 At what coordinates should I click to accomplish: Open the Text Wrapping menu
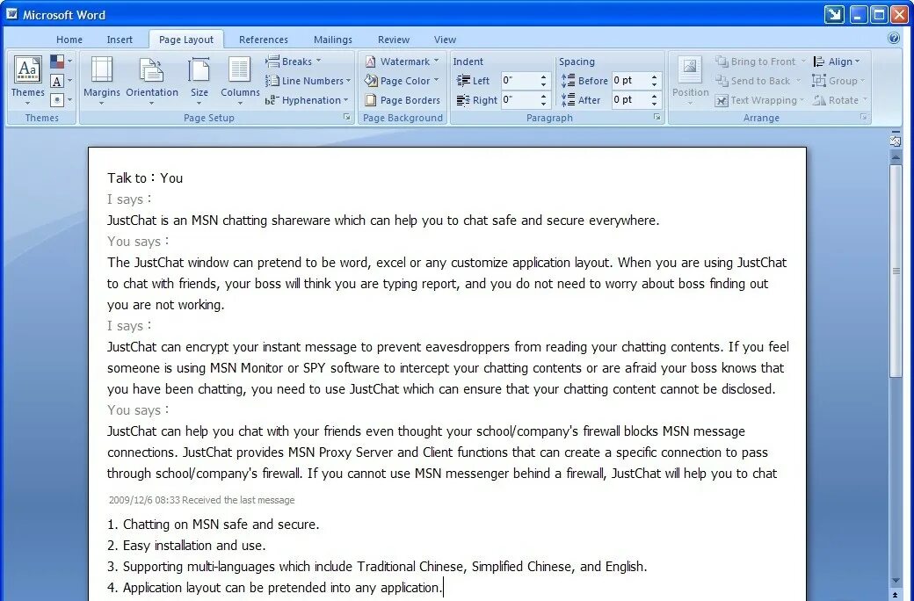coord(760,100)
